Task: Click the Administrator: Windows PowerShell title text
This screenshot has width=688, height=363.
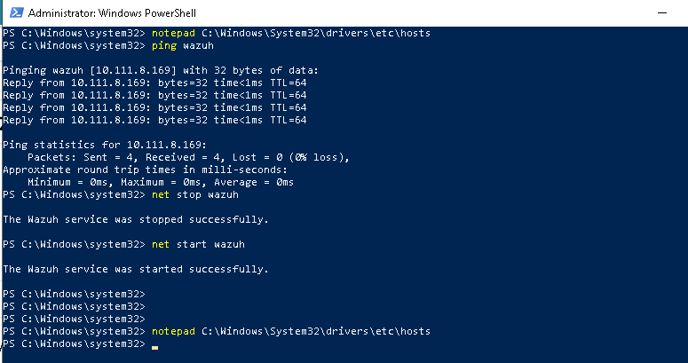Action: (x=112, y=13)
